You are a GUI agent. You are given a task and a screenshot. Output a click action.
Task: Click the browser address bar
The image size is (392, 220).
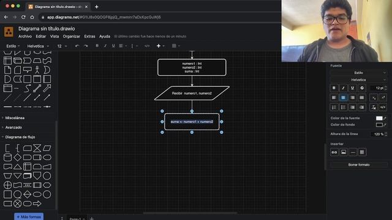[160, 17]
